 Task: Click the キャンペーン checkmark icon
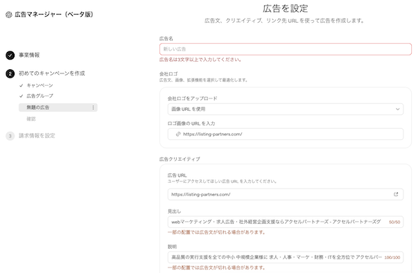[21, 85]
